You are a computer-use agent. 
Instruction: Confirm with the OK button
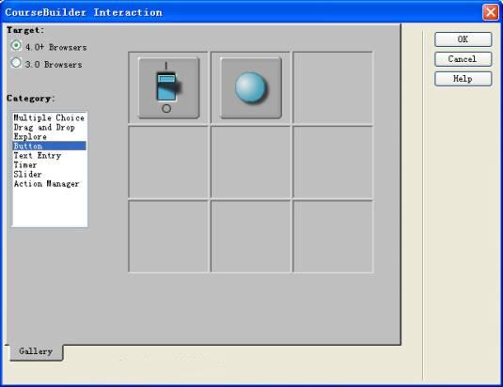463,39
